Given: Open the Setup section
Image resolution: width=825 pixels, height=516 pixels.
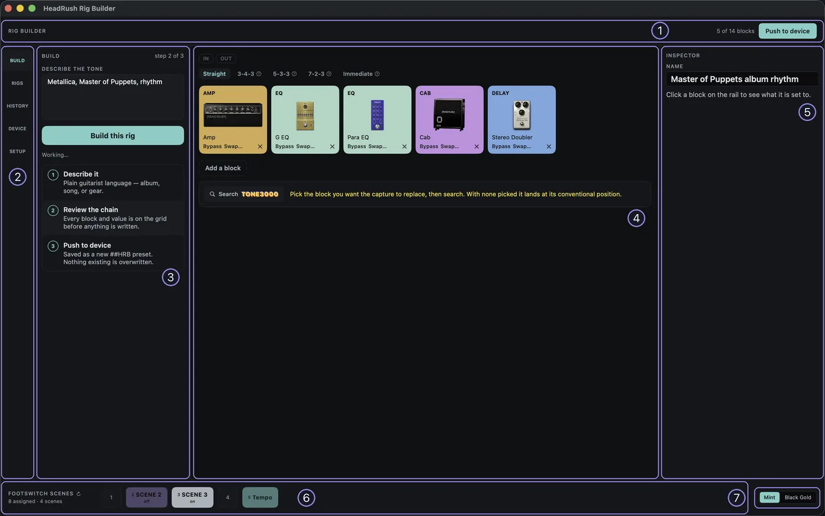Looking at the screenshot, I should pos(18,152).
